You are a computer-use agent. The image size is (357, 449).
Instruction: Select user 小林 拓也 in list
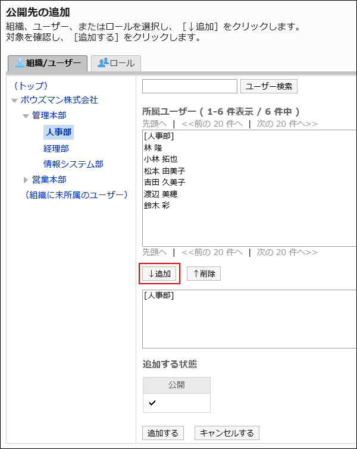tap(161, 159)
